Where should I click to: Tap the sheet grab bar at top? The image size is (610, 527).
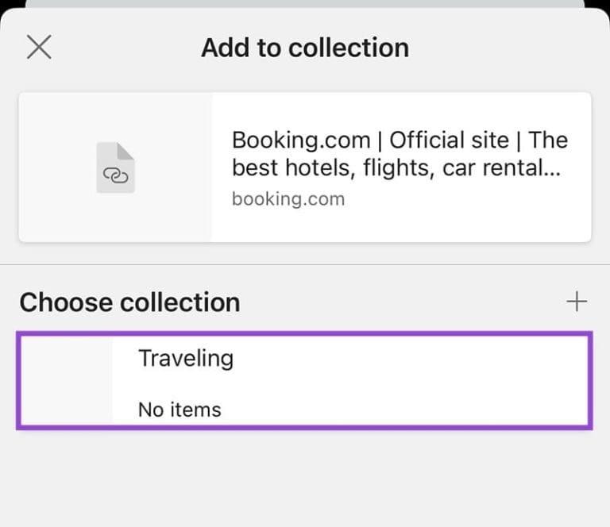305,3
